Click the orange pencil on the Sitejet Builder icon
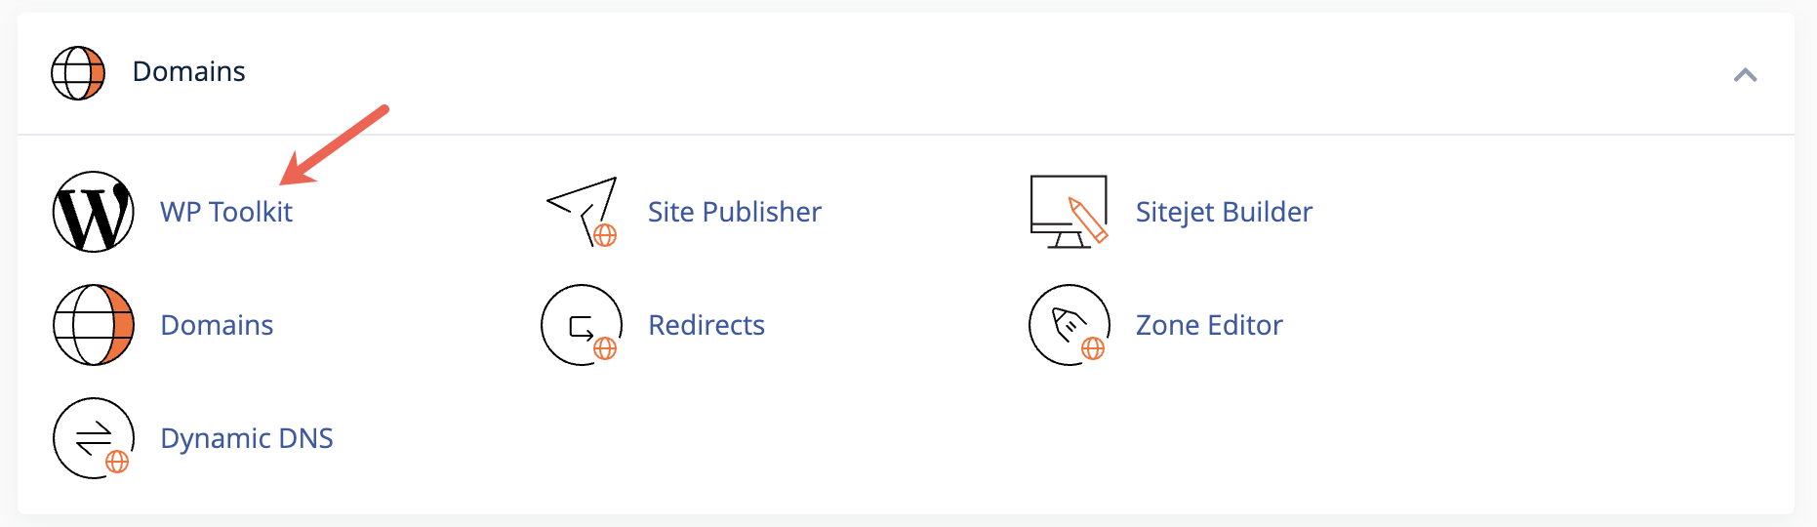 tap(1088, 220)
